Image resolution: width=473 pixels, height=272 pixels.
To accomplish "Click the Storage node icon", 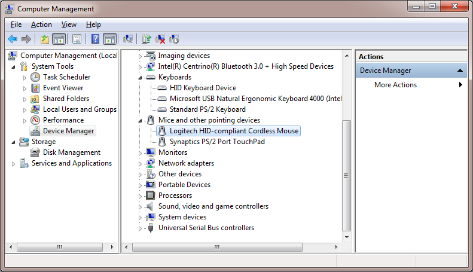I will pos(24,142).
